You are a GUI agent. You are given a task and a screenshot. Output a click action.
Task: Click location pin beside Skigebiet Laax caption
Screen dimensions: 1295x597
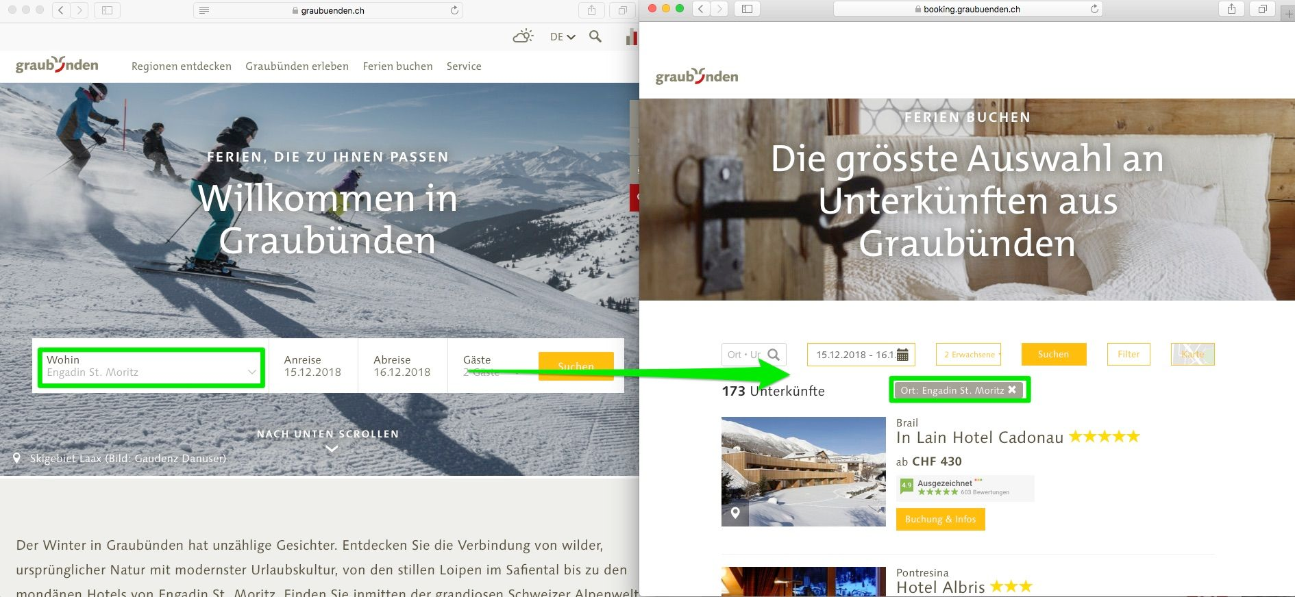[x=17, y=459]
